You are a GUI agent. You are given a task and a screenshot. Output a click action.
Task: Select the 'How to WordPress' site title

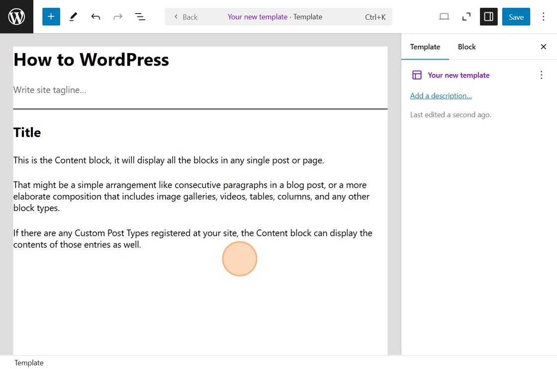(92, 60)
